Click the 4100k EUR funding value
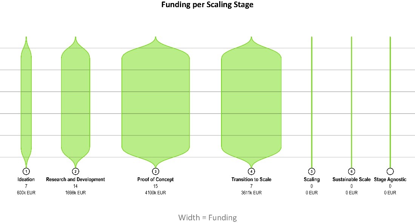Screen dimensions: 415x223 (155, 193)
